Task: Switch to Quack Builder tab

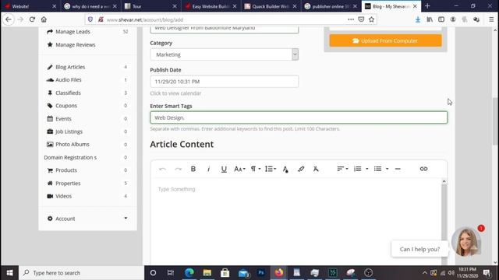Action: click(x=271, y=6)
